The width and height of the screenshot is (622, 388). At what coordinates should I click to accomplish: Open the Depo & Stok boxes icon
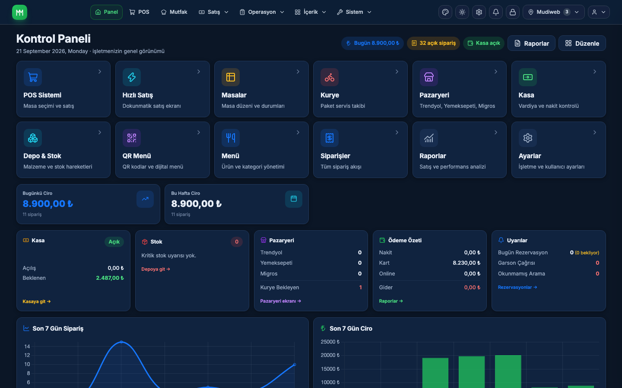(x=33, y=138)
